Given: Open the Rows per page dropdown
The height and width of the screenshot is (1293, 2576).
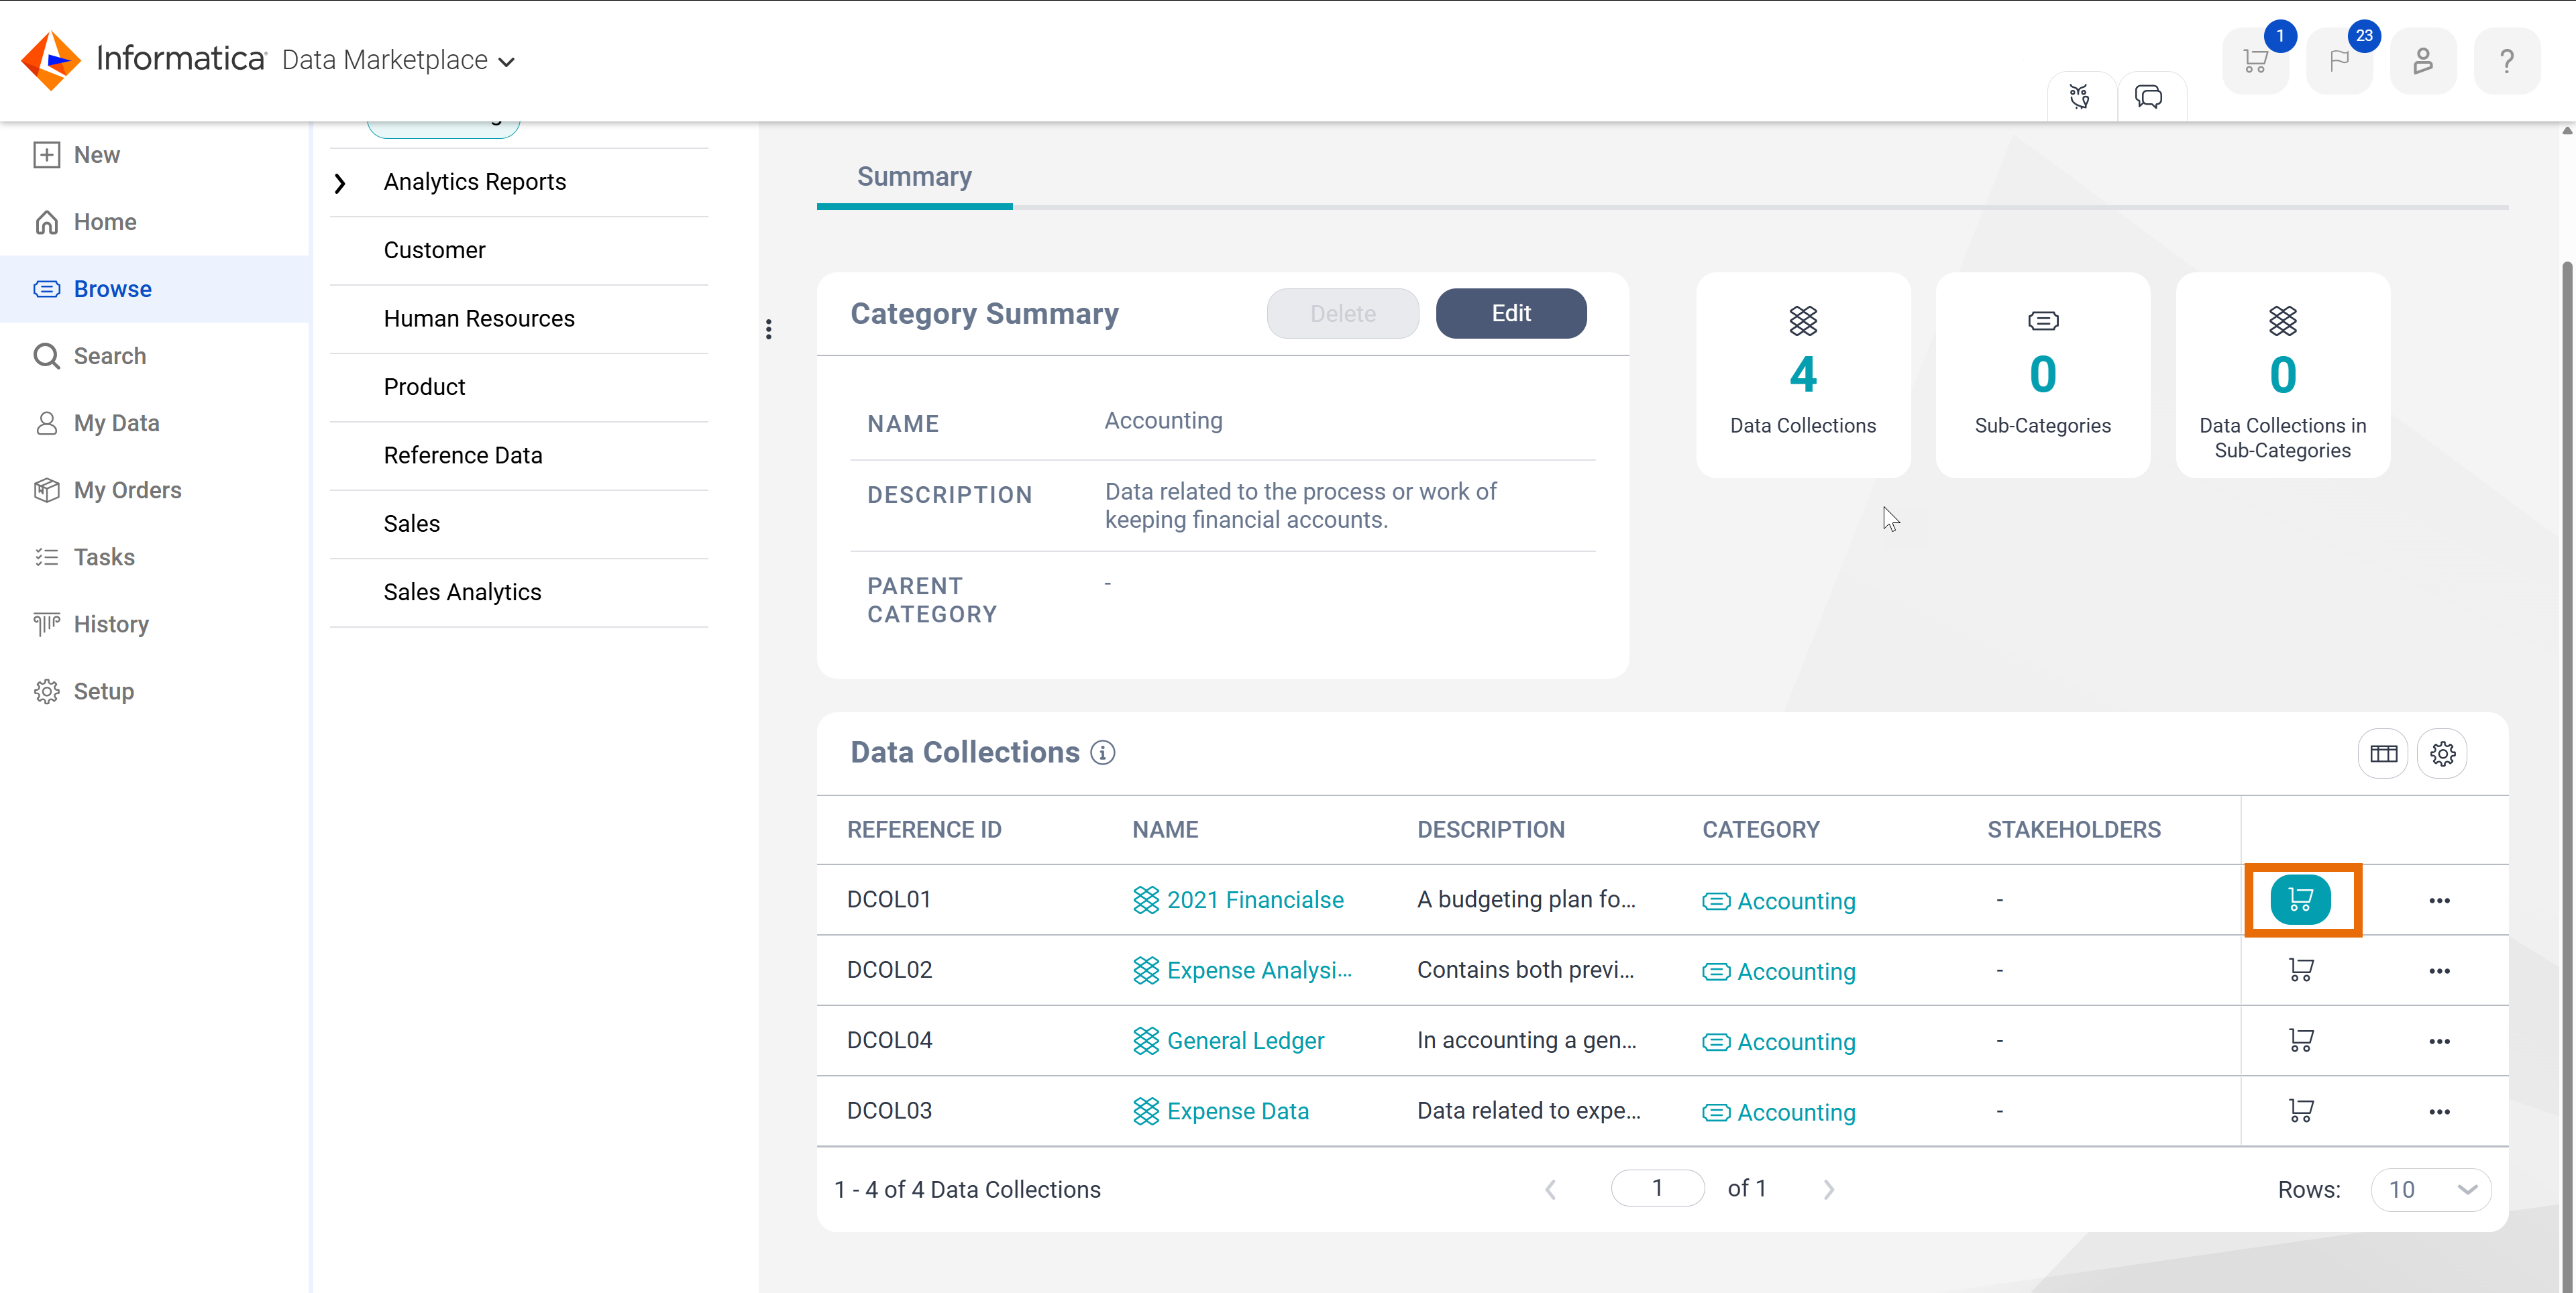Looking at the screenshot, I should (2431, 1189).
